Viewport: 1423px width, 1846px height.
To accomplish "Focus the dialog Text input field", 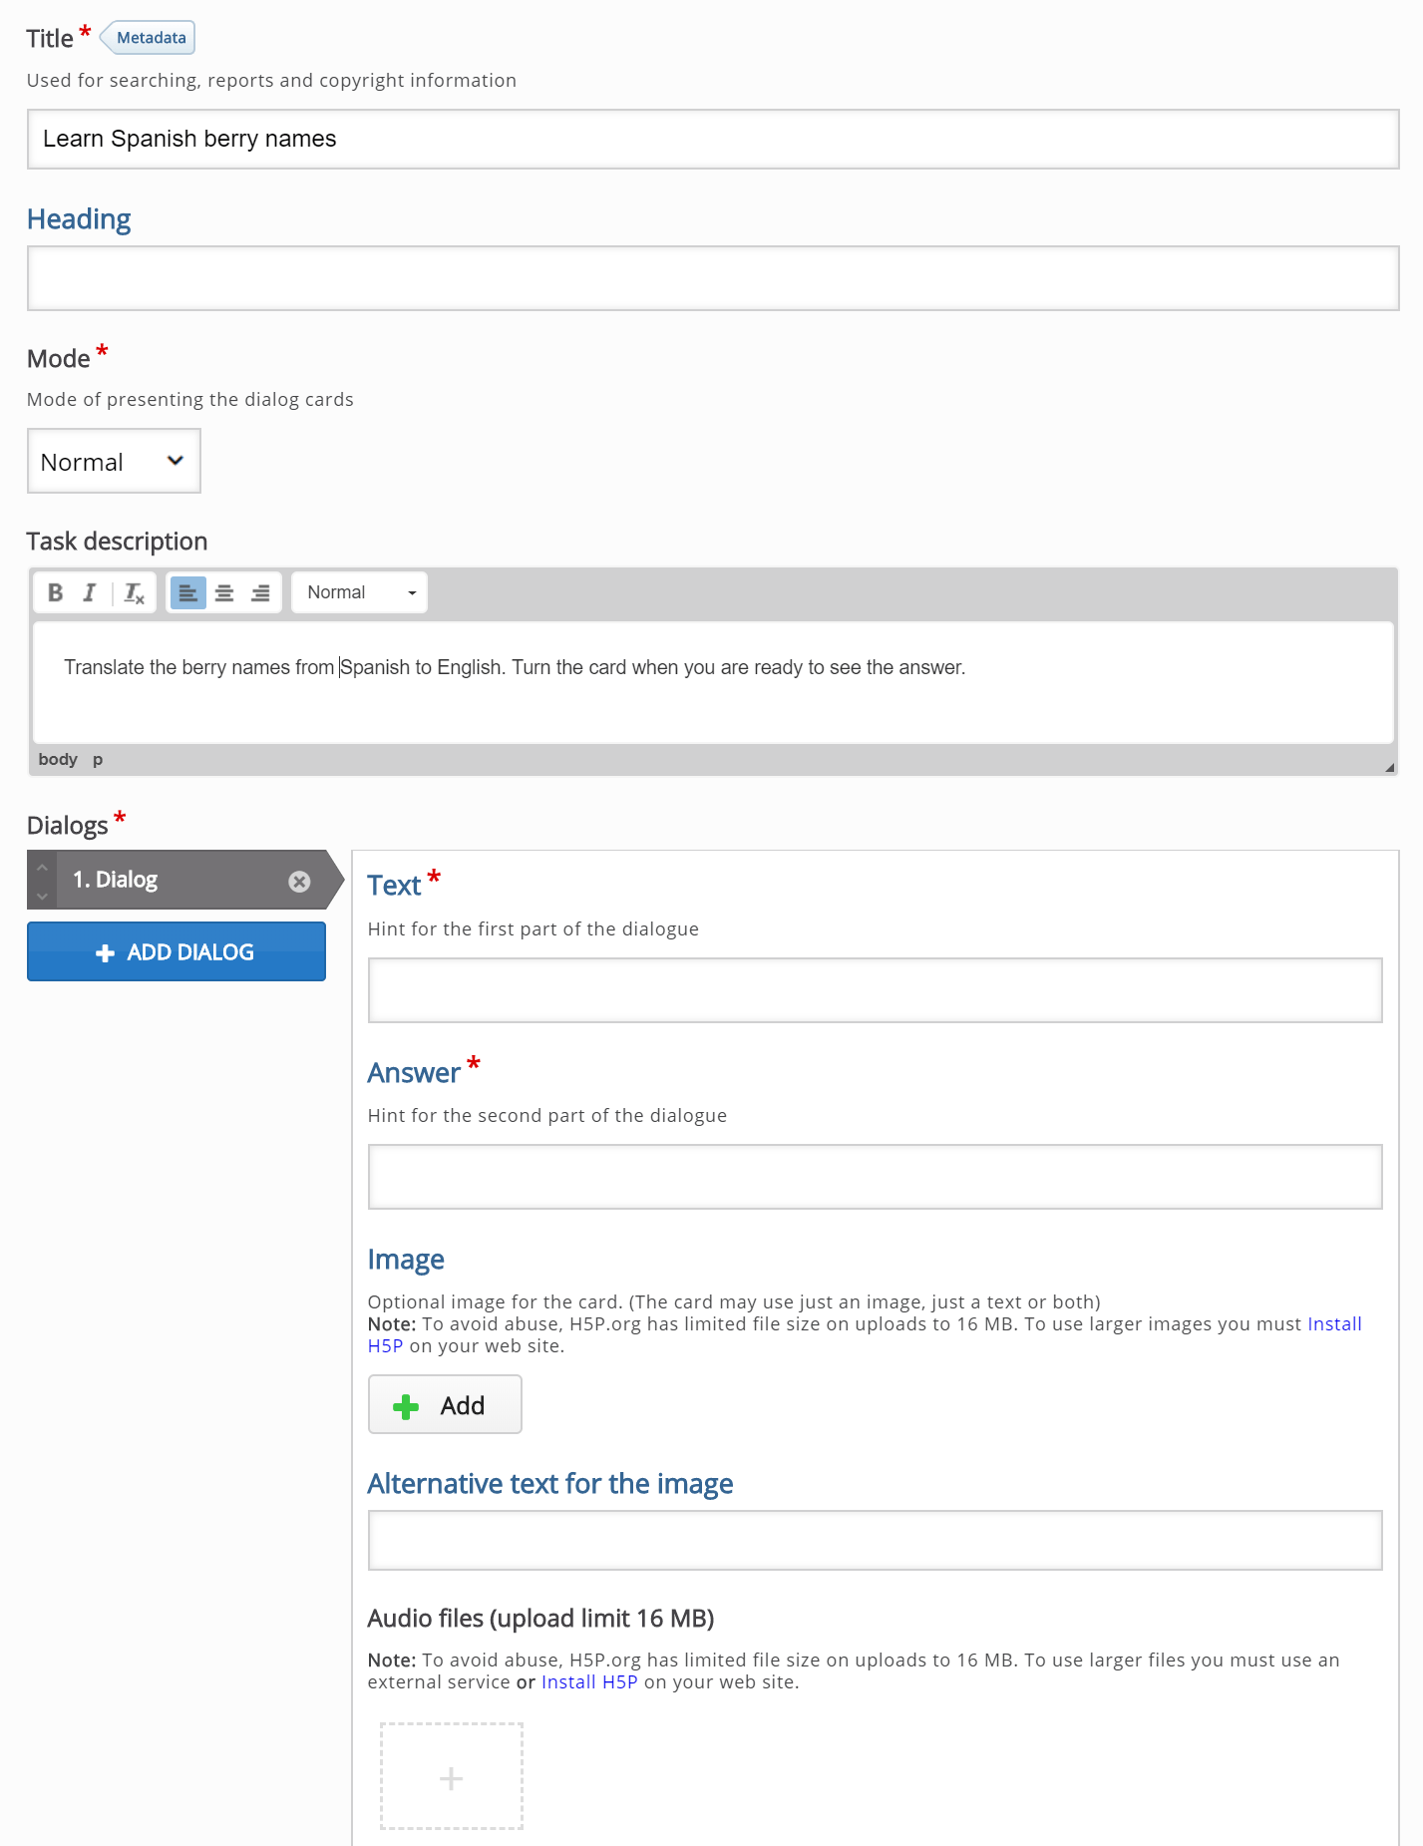I will [x=875, y=990].
